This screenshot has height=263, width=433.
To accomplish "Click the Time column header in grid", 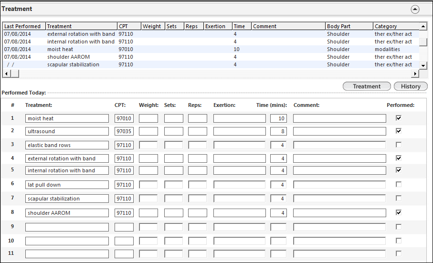I will coord(242,26).
